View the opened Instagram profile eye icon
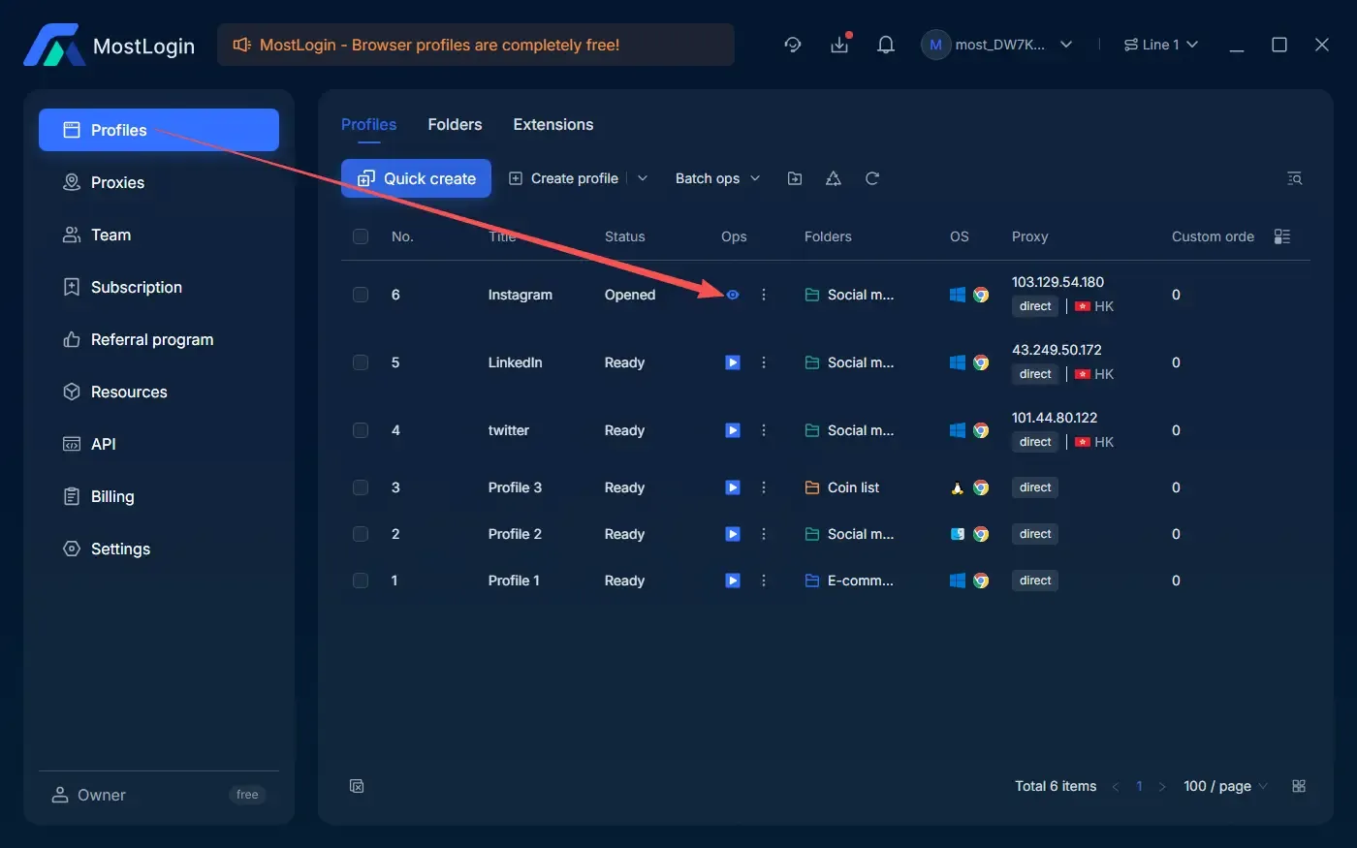1357x848 pixels. click(x=733, y=295)
